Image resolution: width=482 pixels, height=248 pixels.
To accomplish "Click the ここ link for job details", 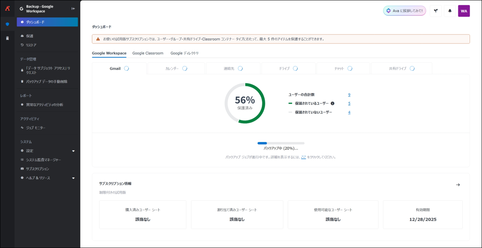I will (303, 157).
